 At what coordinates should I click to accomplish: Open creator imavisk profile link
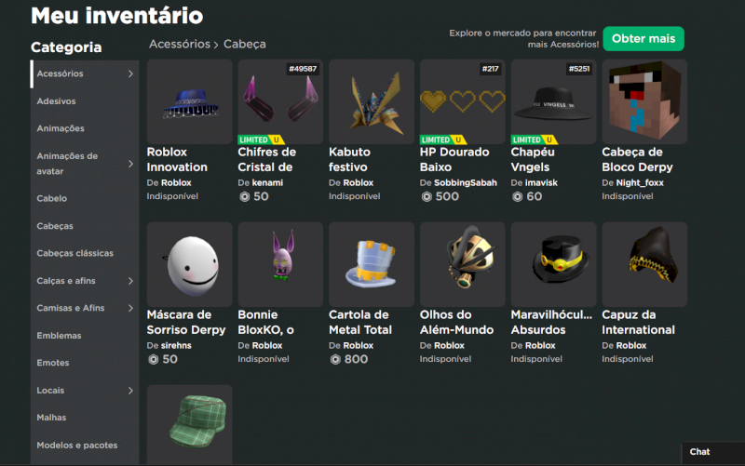pos(541,182)
